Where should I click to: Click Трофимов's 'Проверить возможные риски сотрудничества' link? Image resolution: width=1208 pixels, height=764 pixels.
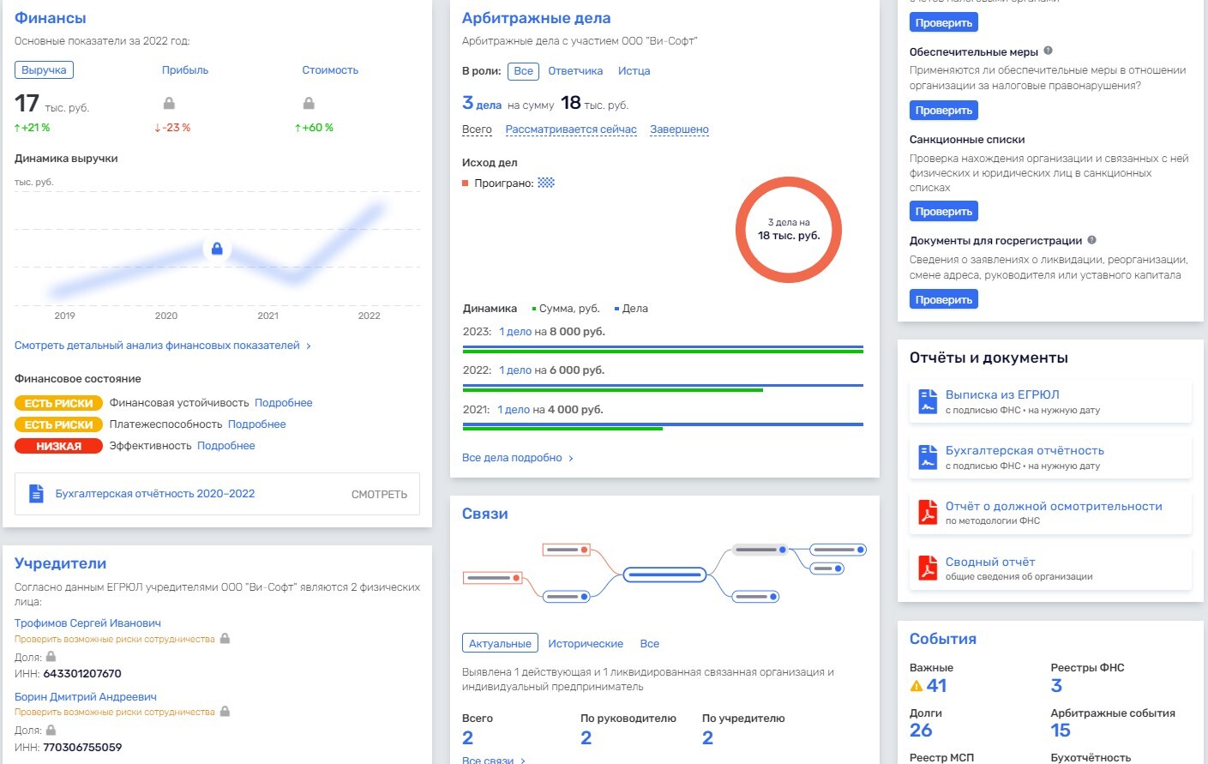(115, 640)
